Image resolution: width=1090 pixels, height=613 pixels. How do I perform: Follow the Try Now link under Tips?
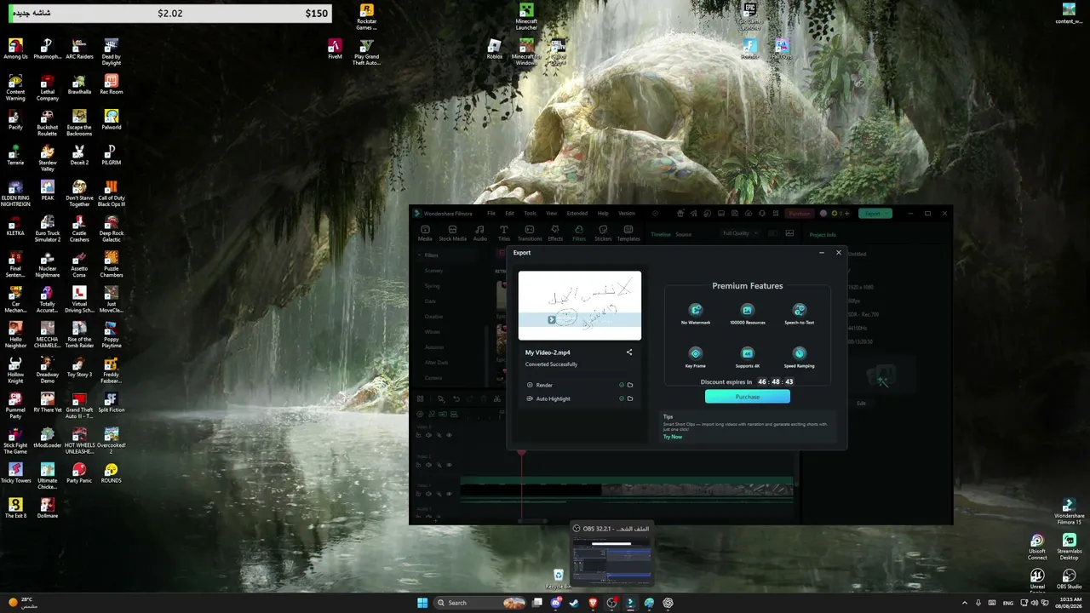(x=673, y=437)
